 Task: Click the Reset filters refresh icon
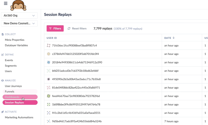[x=69, y=29]
